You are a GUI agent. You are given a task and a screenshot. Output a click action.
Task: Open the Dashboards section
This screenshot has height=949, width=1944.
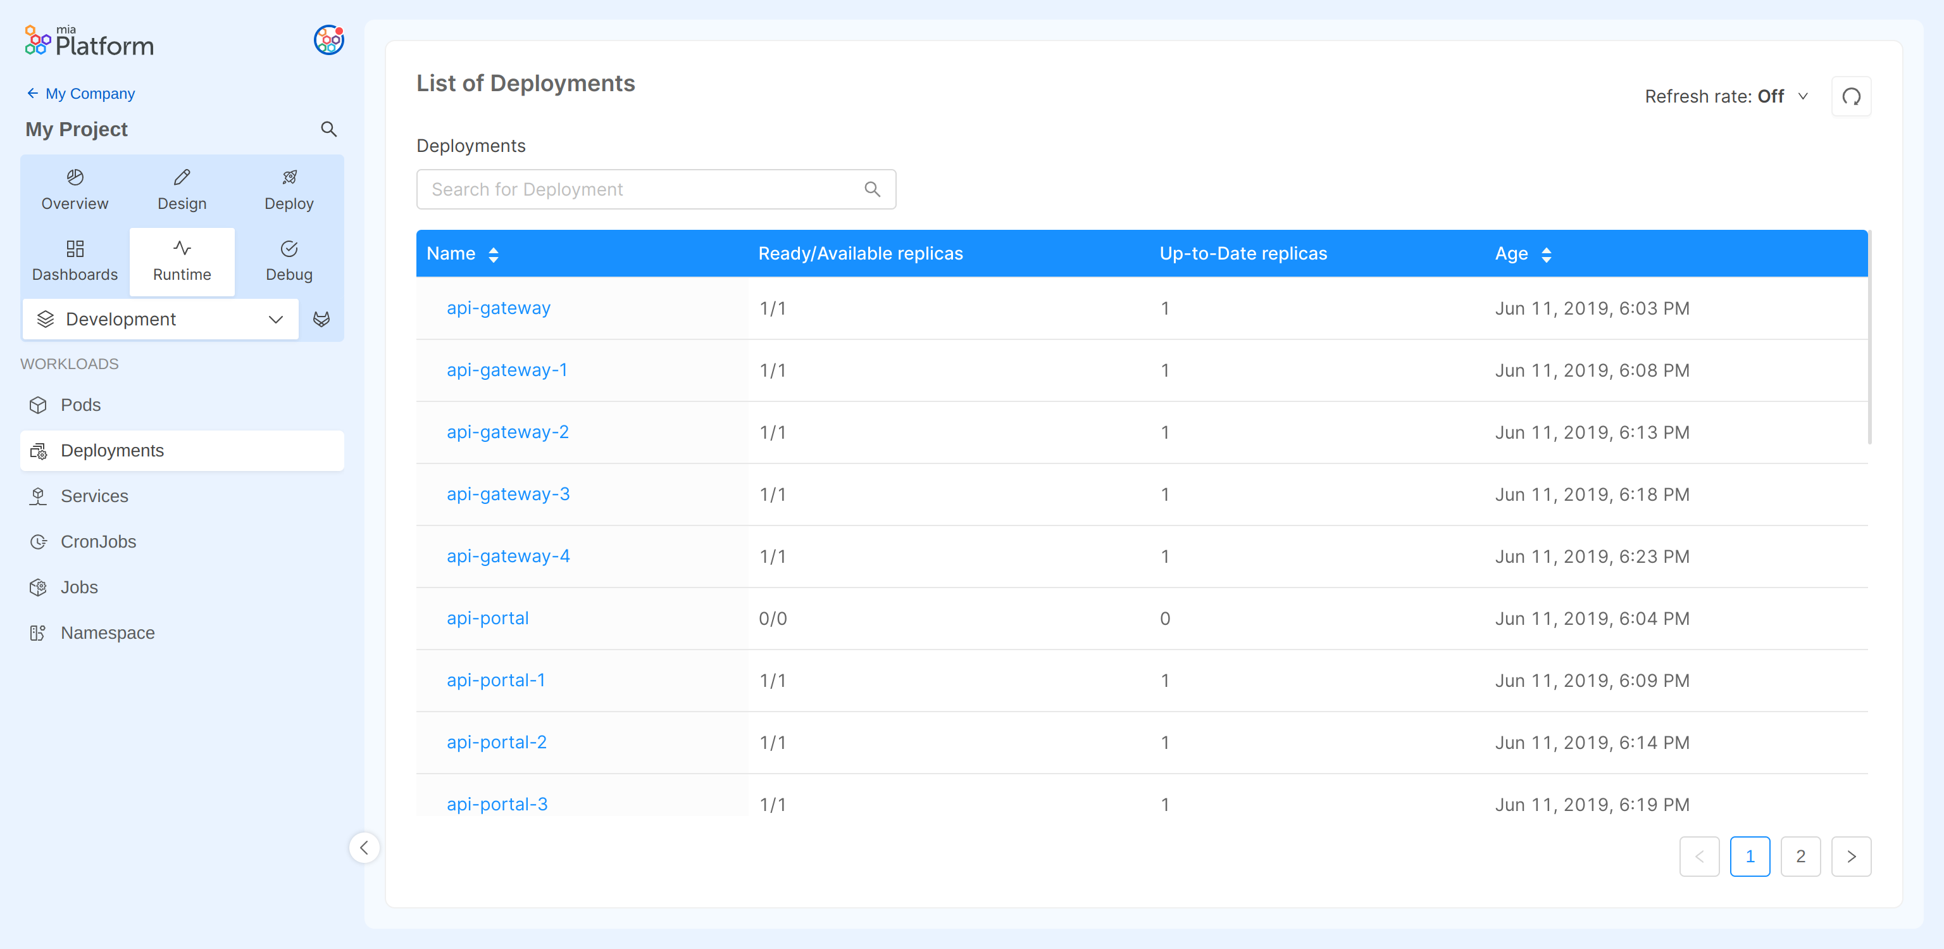point(74,260)
